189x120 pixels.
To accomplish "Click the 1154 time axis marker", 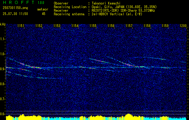I will [75, 26].
